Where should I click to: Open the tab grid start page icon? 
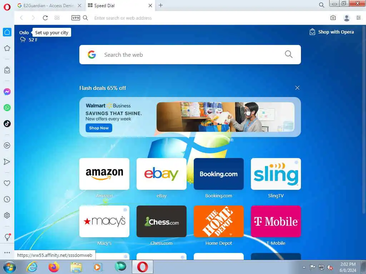(57, 18)
